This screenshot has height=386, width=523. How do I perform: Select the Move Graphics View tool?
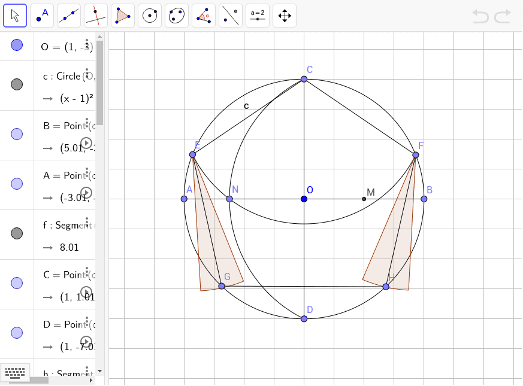point(285,16)
